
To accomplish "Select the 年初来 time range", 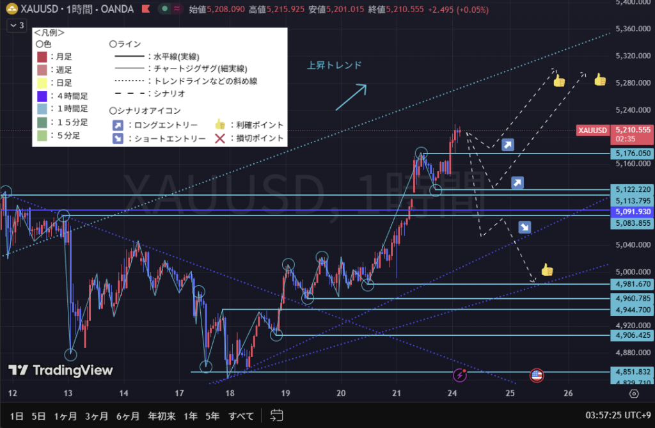I will (x=162, y=415).
